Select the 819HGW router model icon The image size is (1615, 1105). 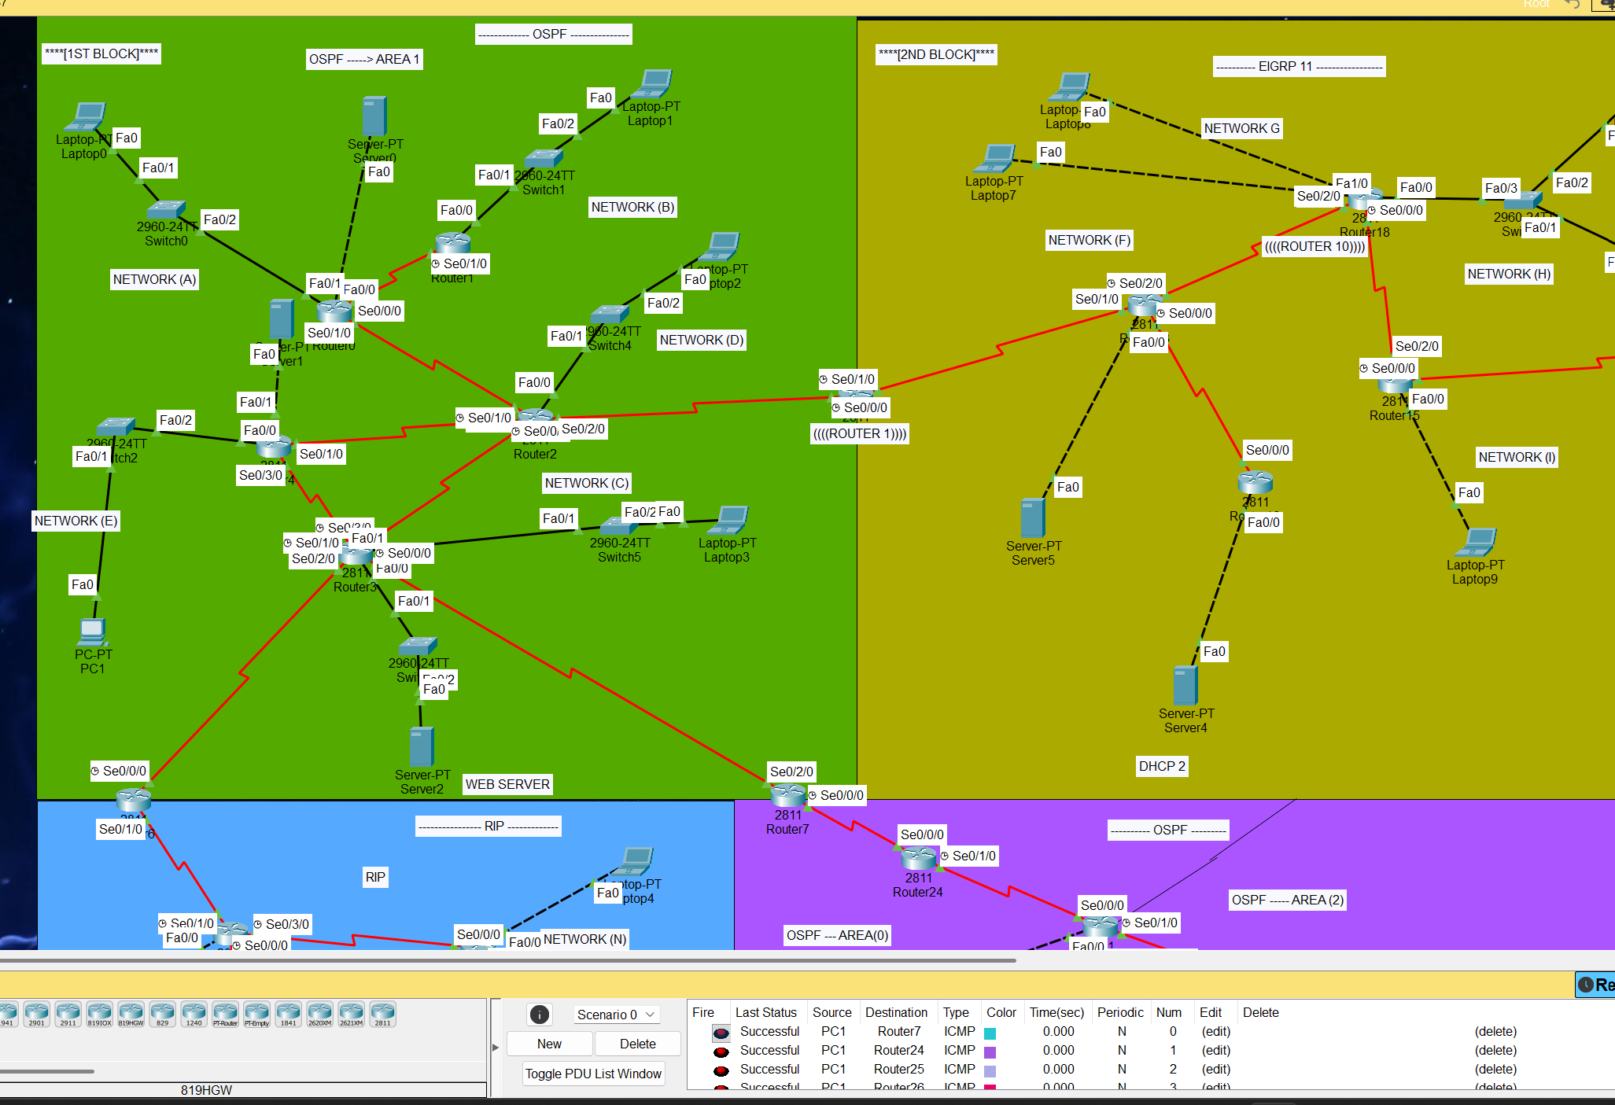pyautogui.click(x=131, y=1015)
